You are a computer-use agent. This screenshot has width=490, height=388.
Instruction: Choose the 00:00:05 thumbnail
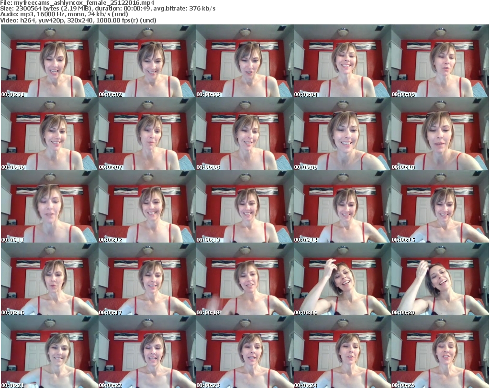click(x=440, y=61)
